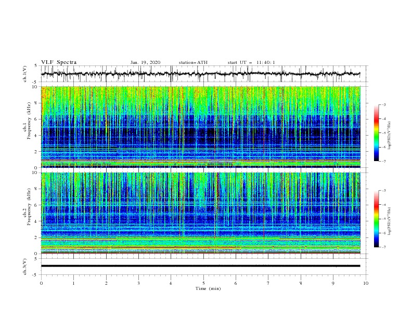Click the "-7" value on ch.2 color bar
This screenshot has width=412, height=318.
(x=383, y=247)
